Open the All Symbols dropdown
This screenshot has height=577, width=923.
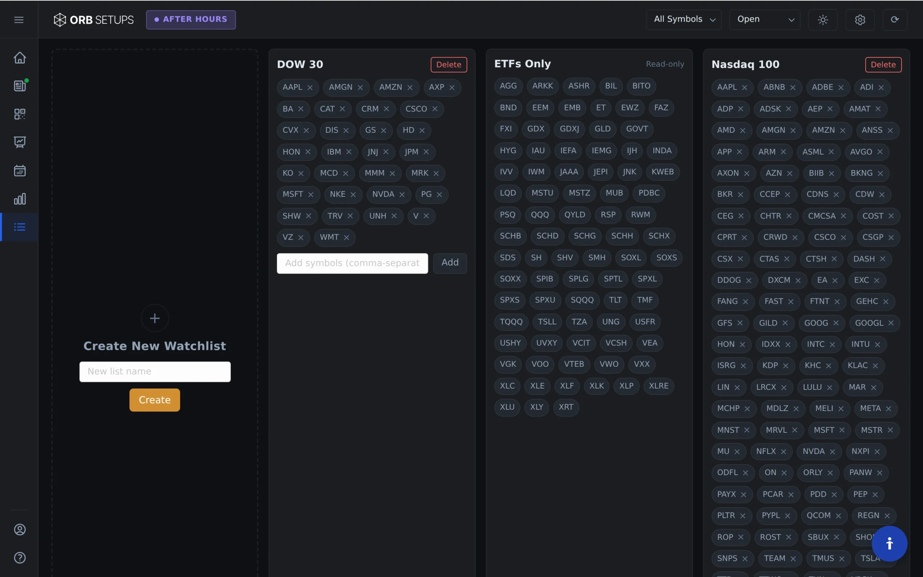click(x=684, y=19)
